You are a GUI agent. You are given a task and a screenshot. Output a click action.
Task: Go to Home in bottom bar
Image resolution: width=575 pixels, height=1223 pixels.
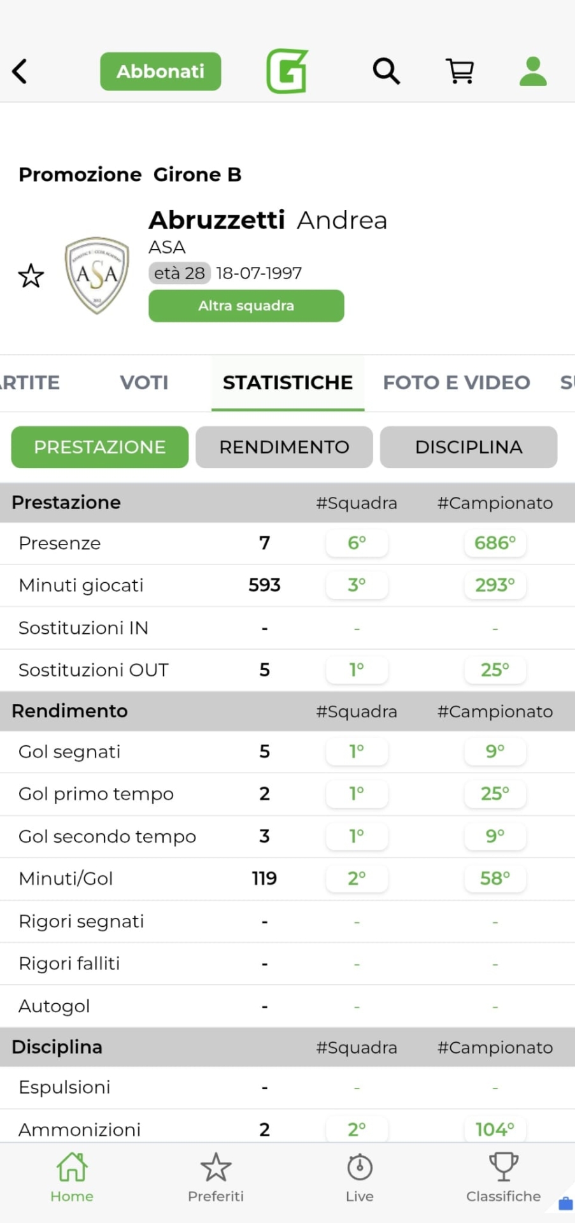[72, 1178]
